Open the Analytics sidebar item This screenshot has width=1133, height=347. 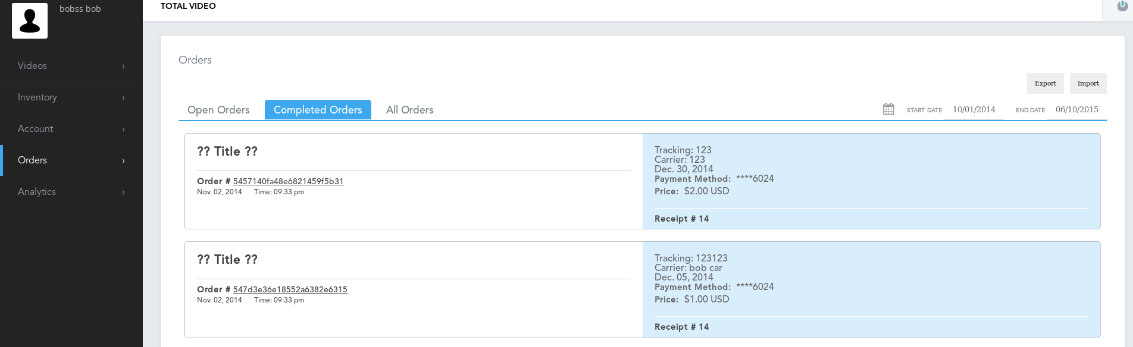click(71, 192)
